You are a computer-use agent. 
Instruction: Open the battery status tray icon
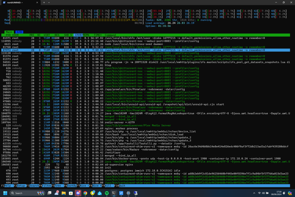click(267, 193)
